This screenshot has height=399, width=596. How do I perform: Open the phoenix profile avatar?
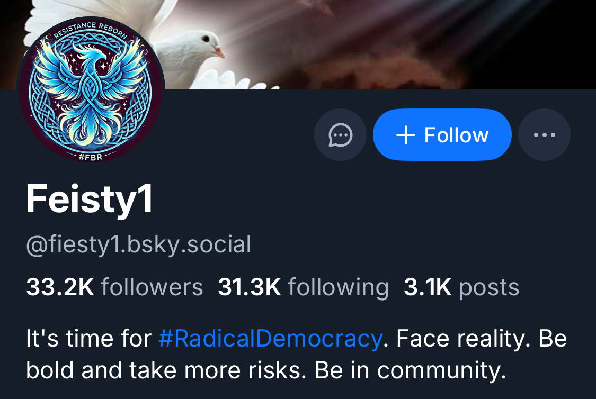92,90
